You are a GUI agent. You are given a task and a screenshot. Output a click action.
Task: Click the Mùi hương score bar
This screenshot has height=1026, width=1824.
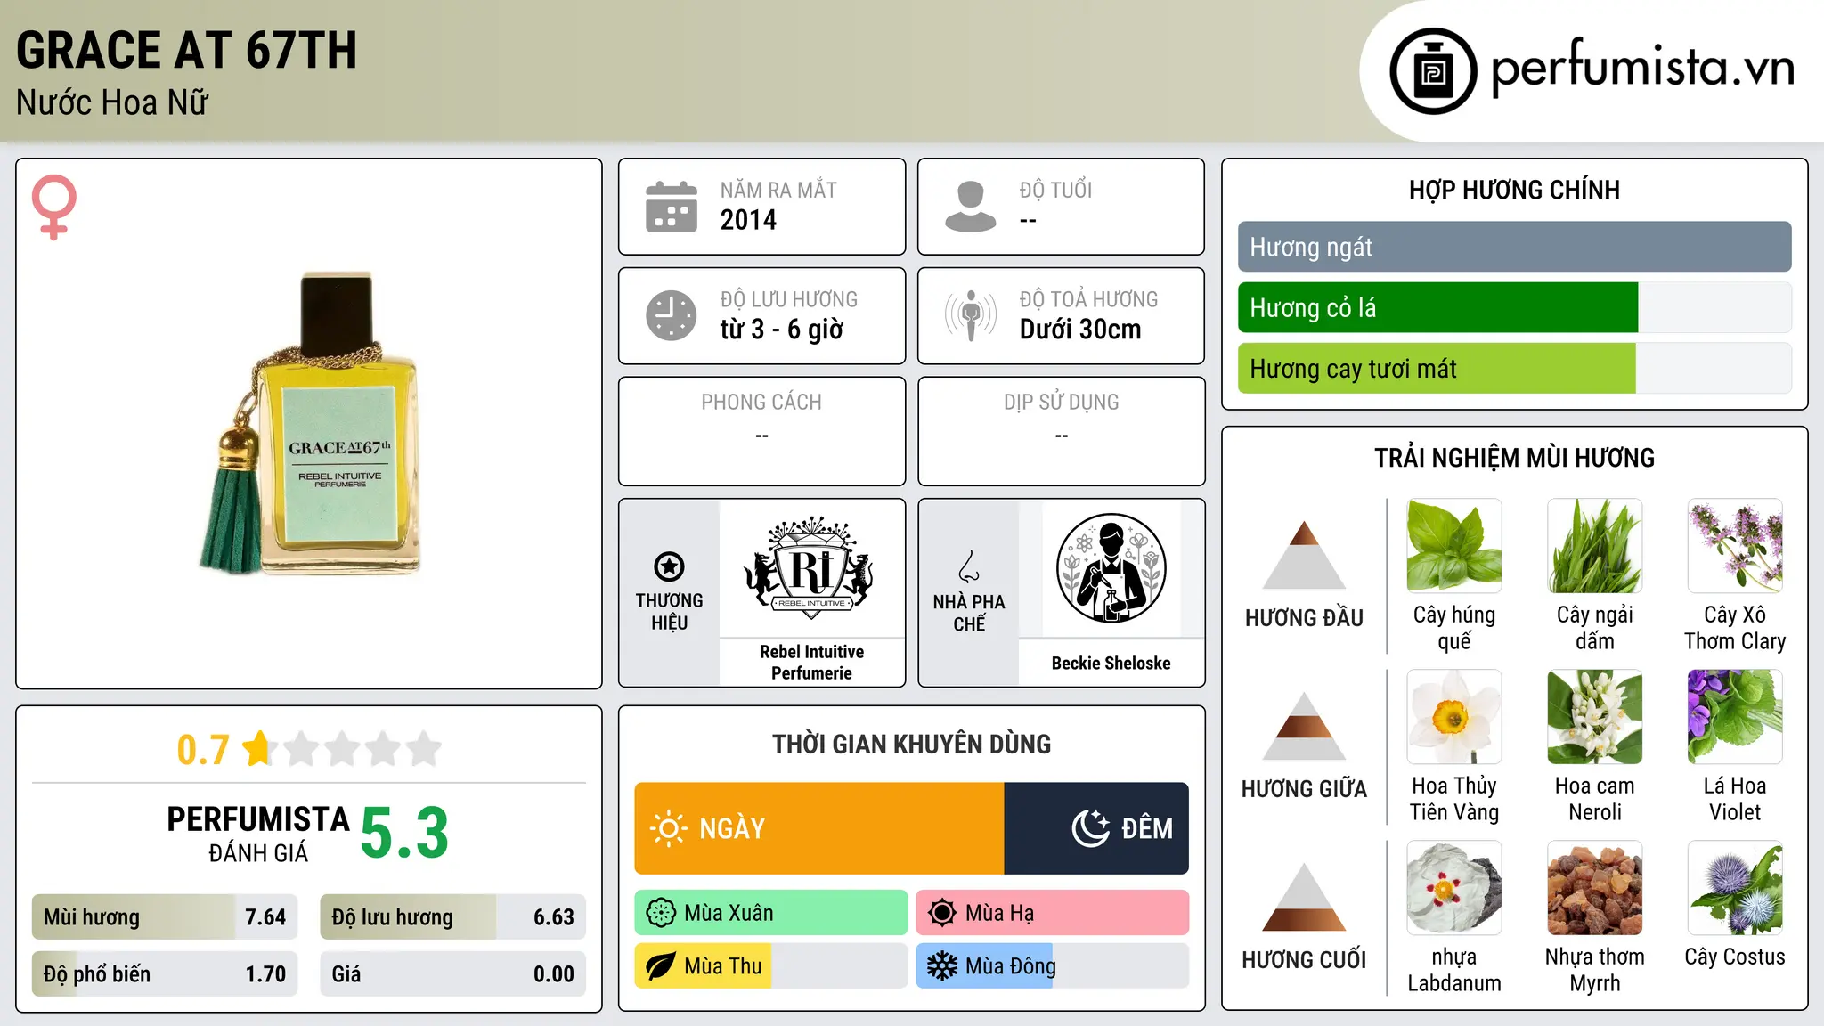(x=165, y=916)
